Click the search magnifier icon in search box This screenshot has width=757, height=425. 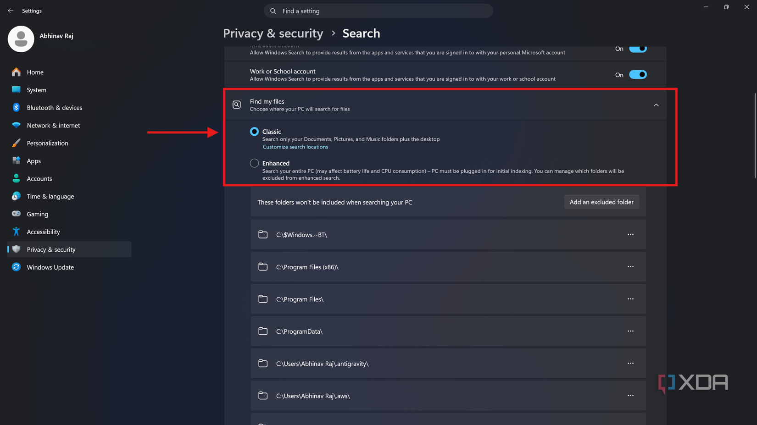[273, 11]
